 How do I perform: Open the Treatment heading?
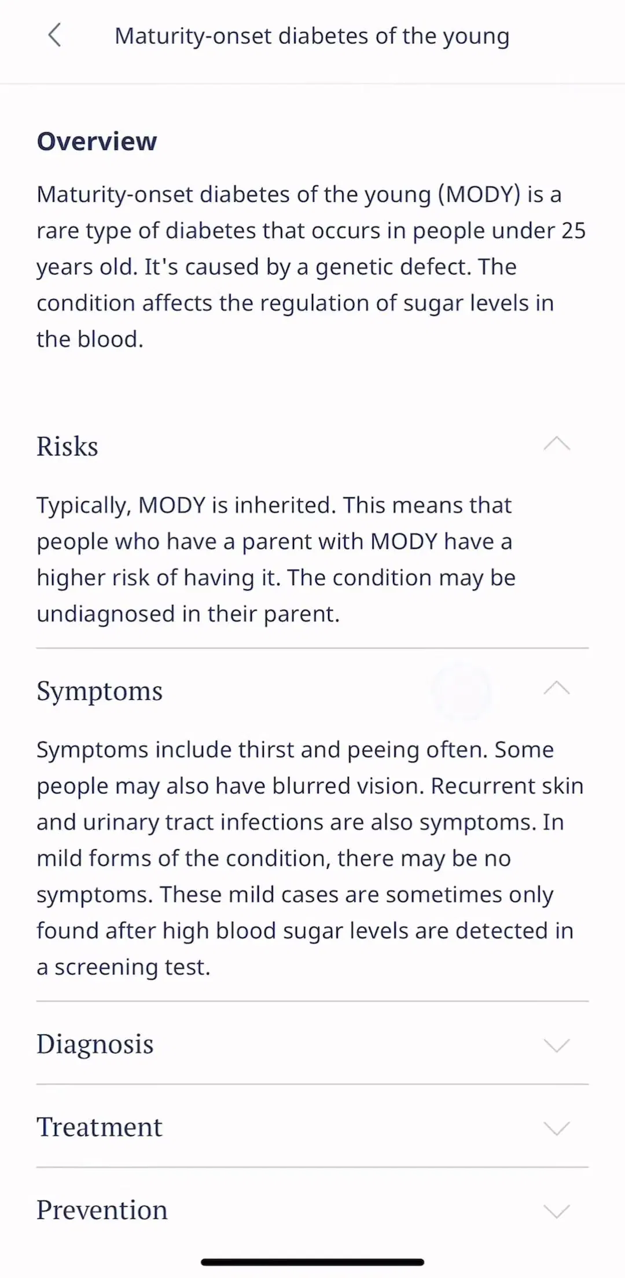click(x=100, y=1127)
